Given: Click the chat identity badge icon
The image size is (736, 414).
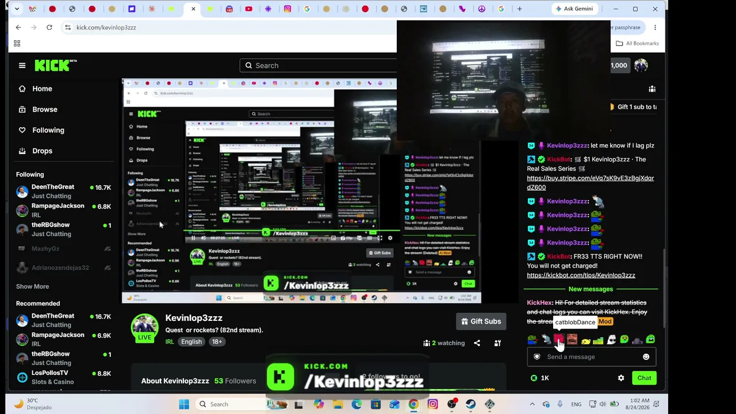Looking at the screenshot, I should pos(537,357).
